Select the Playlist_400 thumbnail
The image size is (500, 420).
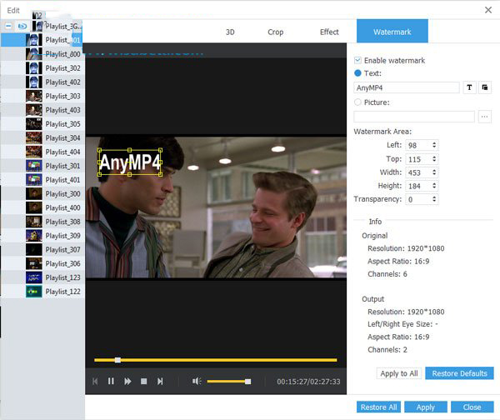34,207
